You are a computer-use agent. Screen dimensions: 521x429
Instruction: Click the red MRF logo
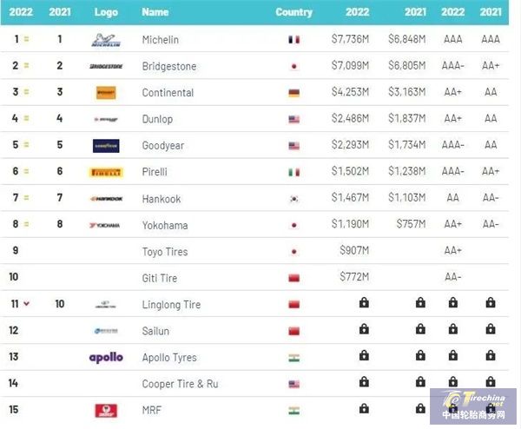pyautogui.click(x=106, y=411)
